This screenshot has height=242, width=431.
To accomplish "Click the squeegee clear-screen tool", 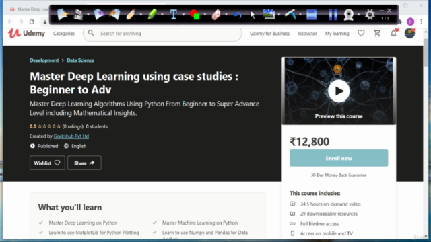I will point(290,14).
